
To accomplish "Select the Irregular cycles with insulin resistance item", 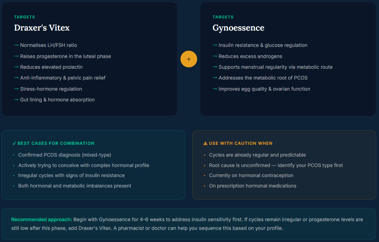I will [x=71, y=176].
